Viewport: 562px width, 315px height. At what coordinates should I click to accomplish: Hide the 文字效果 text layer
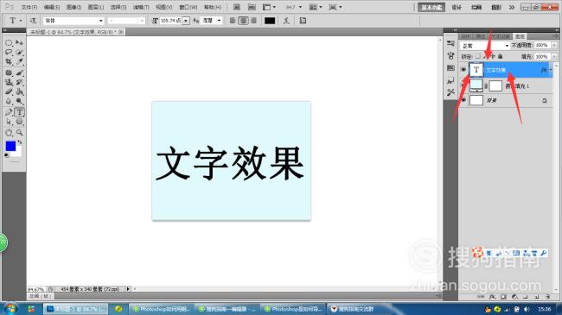[x=463, y=69]
